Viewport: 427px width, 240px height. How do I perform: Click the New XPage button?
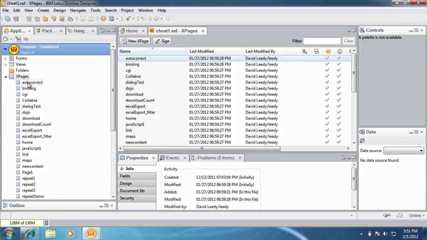(135, 41)
